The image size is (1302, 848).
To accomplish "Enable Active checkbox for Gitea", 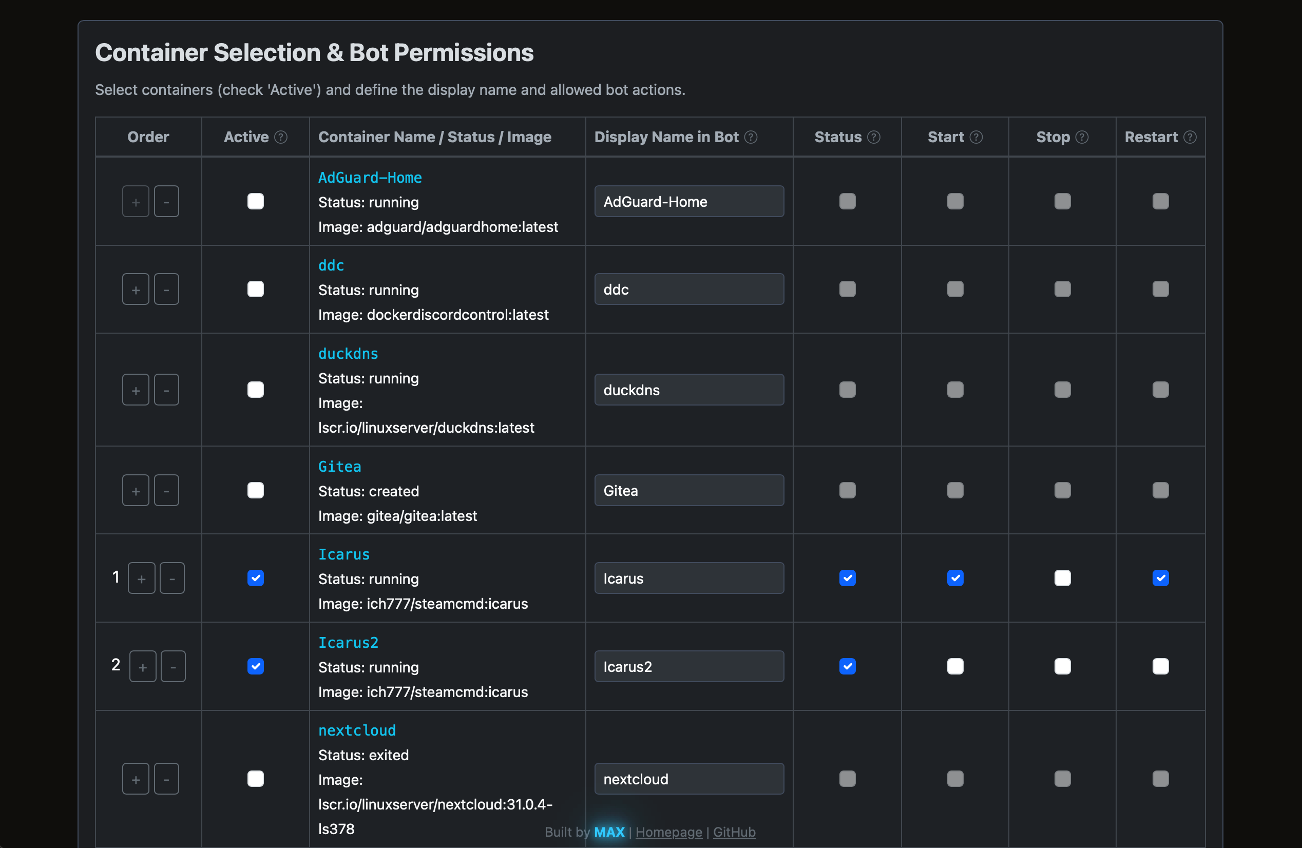I will [x=256, y=490].
